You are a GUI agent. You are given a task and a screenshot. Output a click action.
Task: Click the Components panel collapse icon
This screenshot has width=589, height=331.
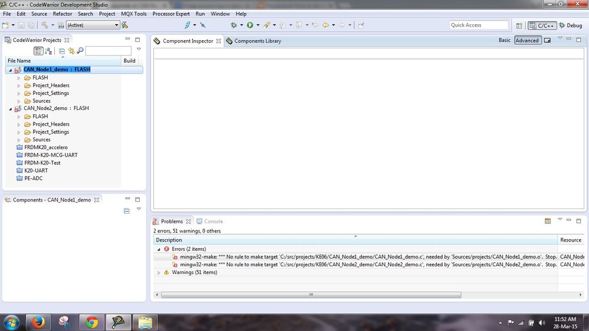(x=127, y=211)
